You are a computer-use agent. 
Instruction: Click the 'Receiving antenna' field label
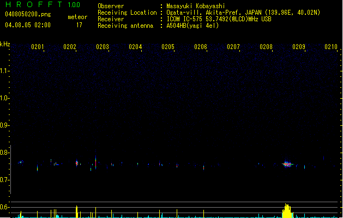coord(125,26)
